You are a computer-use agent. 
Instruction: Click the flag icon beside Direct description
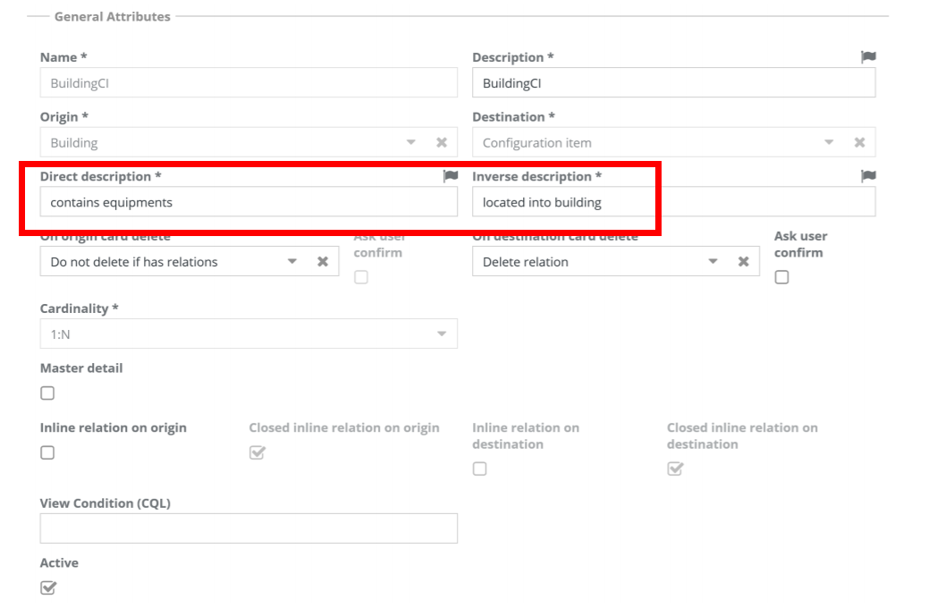click(451, 177)
